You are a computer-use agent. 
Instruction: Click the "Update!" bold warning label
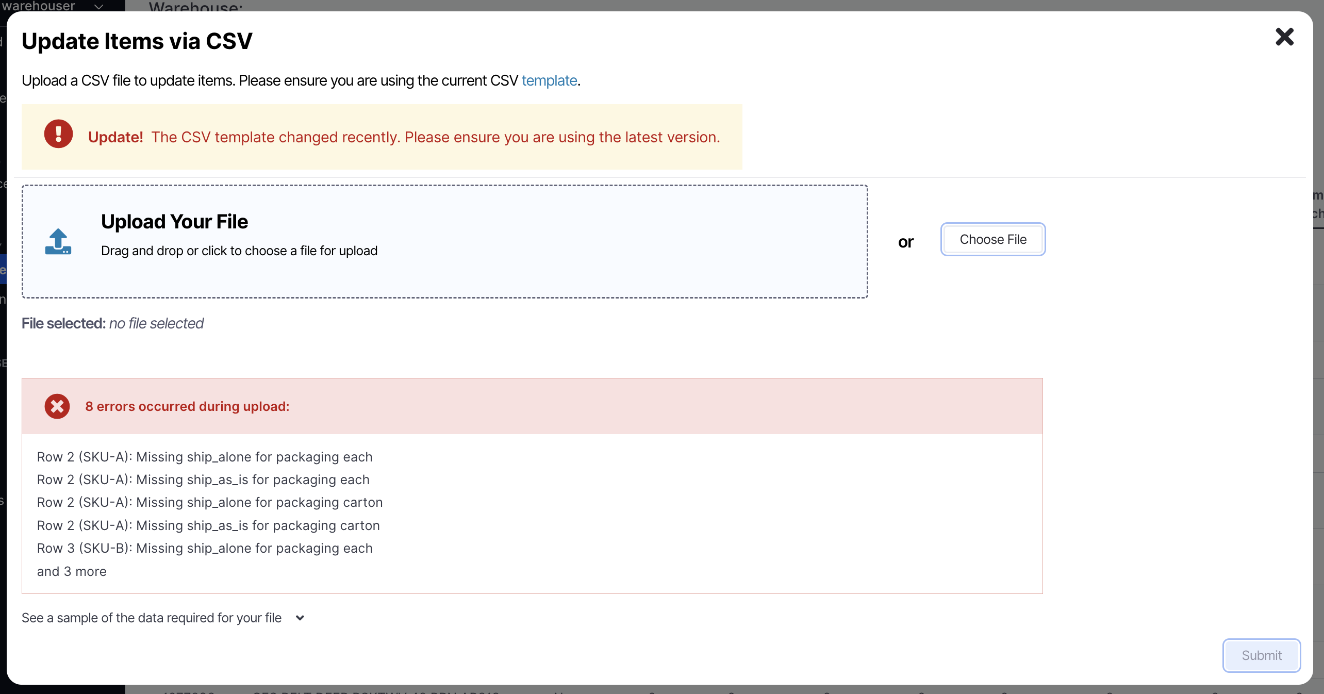tap(115, 137)
